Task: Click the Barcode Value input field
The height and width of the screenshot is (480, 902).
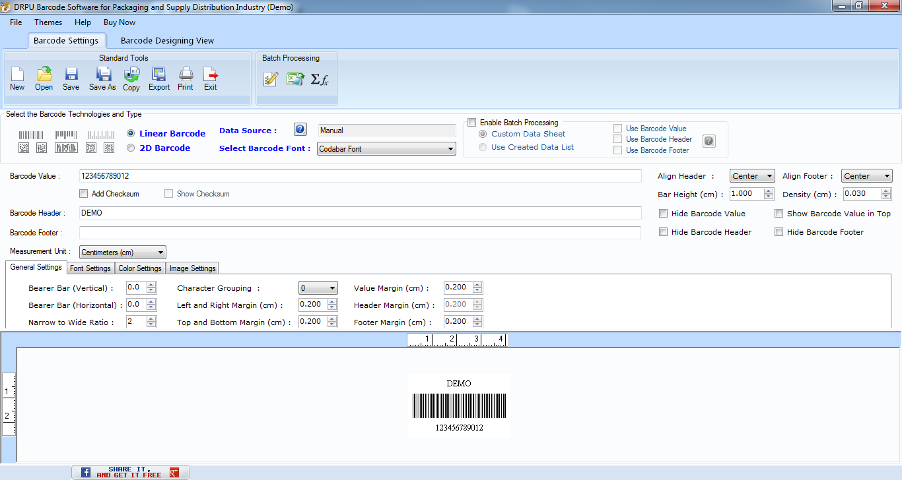Action: tap(360, 176)
